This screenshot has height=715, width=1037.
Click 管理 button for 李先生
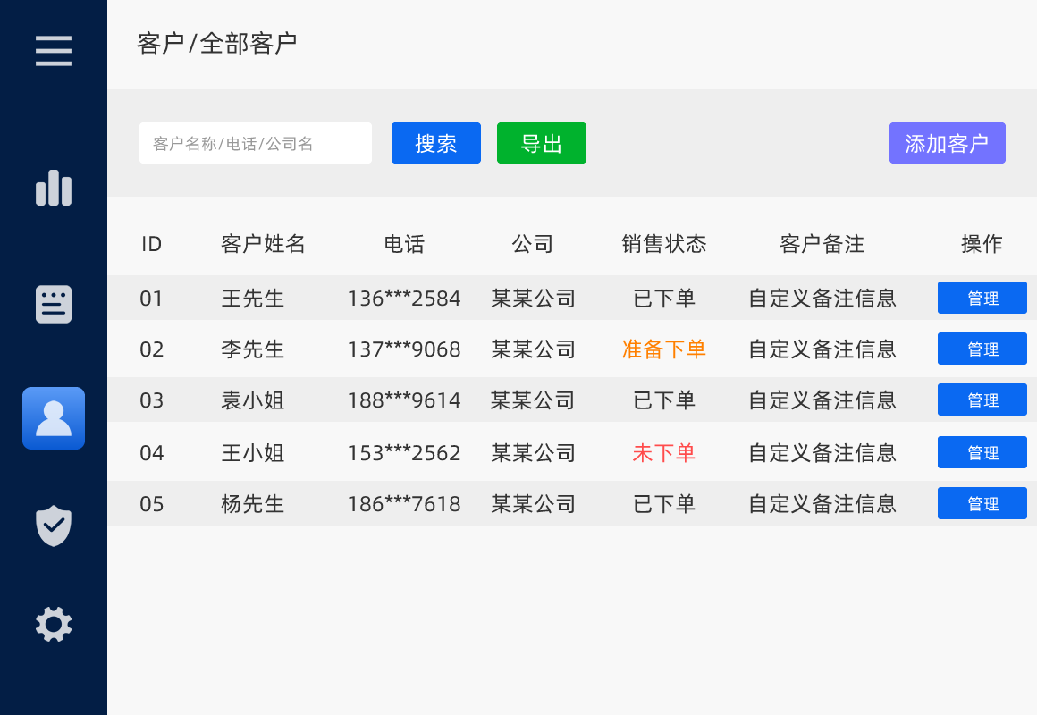coord(982,349)
